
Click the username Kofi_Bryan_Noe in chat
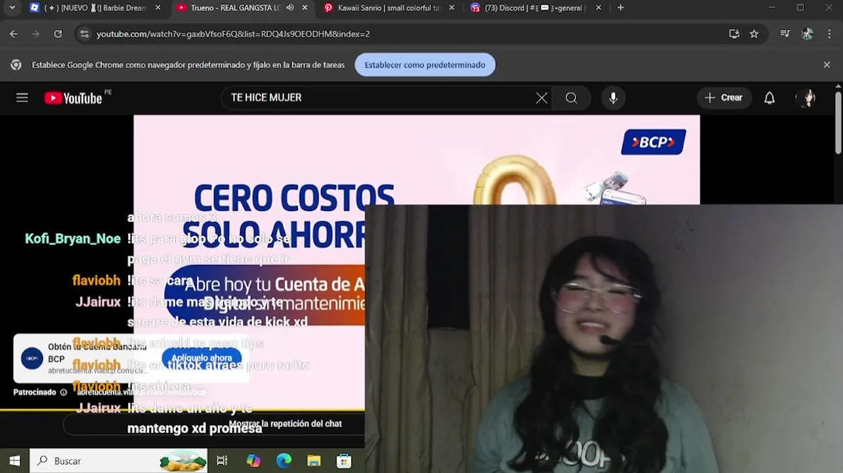pyautogui.click(x=73, y=238)
